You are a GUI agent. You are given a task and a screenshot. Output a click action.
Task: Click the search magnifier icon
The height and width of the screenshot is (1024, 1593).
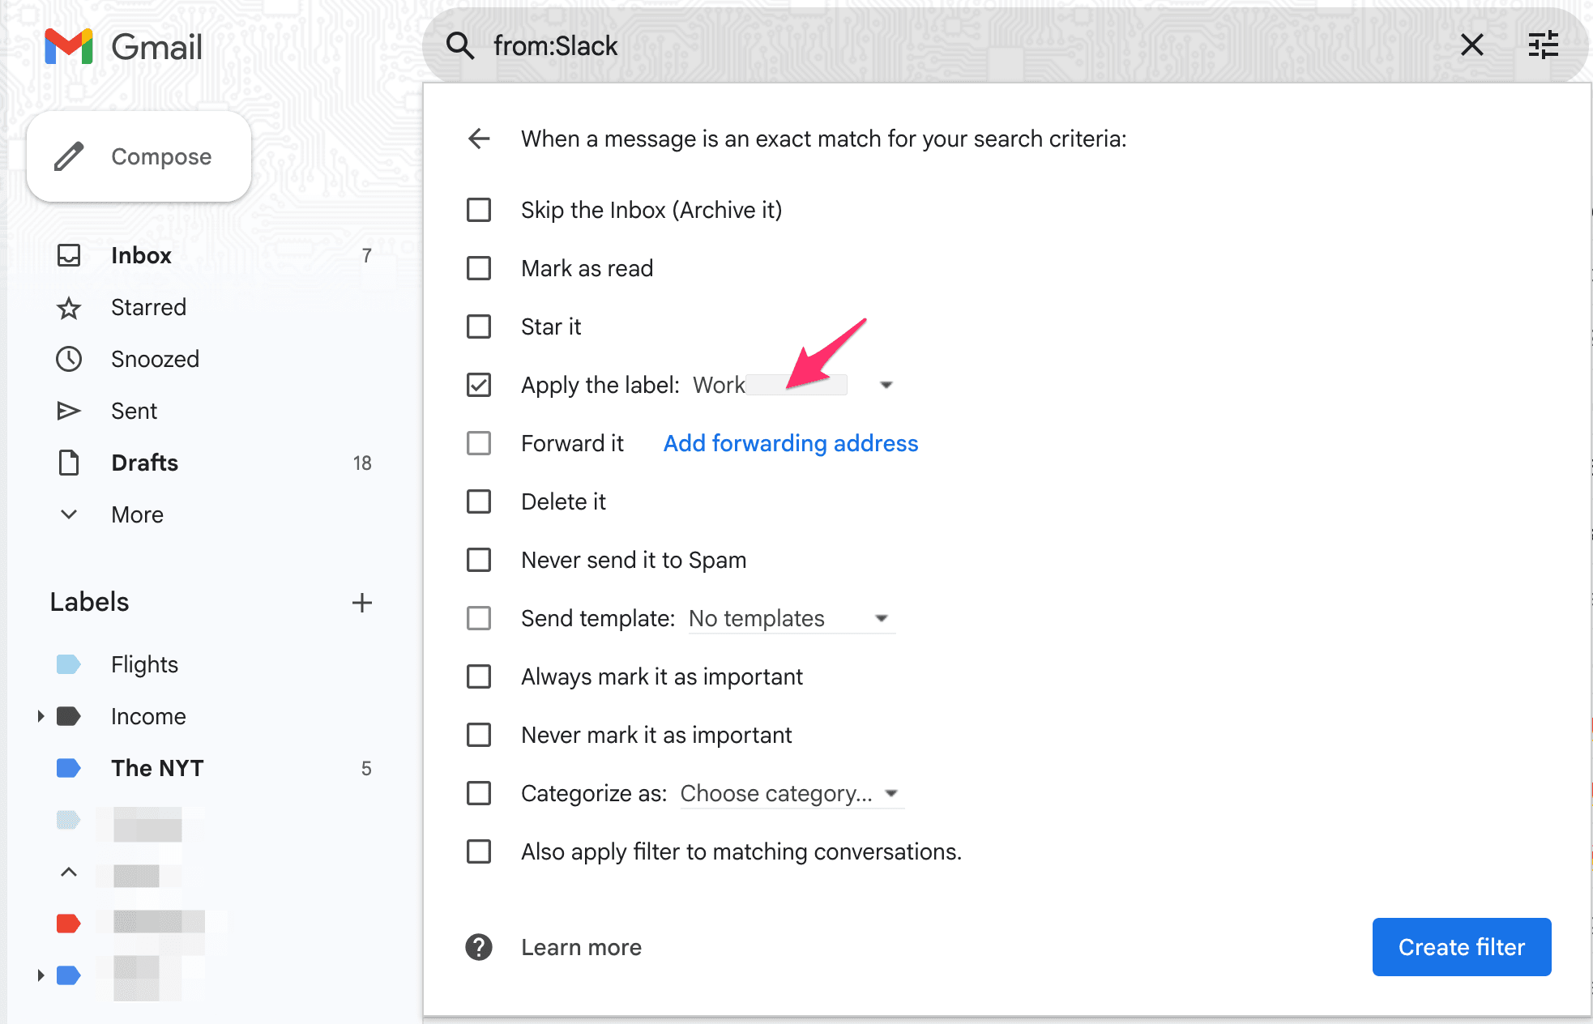tap(460, 46)
